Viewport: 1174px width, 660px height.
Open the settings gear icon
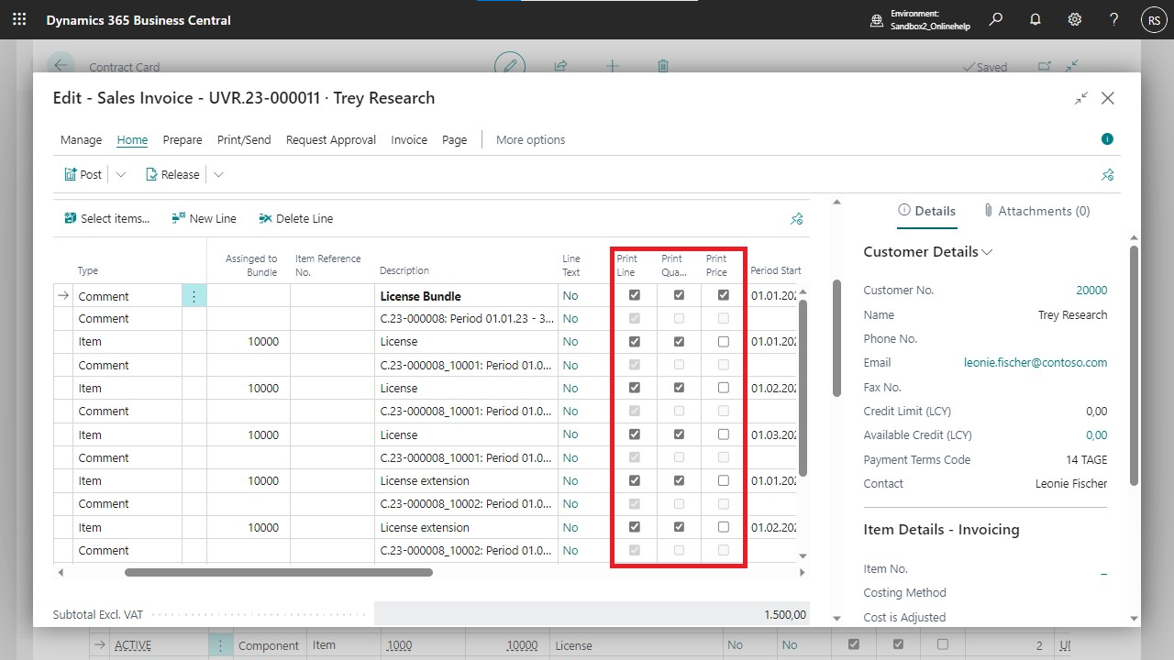(x=1075, y=19)
